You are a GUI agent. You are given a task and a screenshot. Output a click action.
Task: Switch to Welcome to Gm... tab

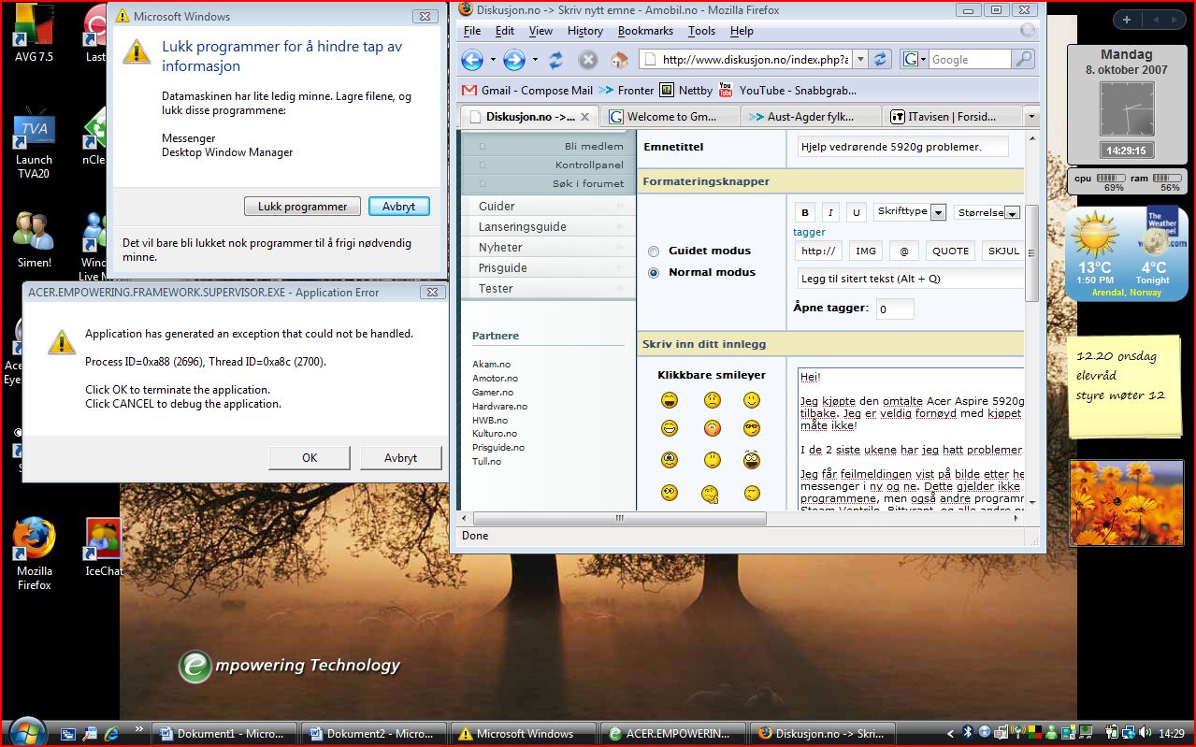point(670,117)
